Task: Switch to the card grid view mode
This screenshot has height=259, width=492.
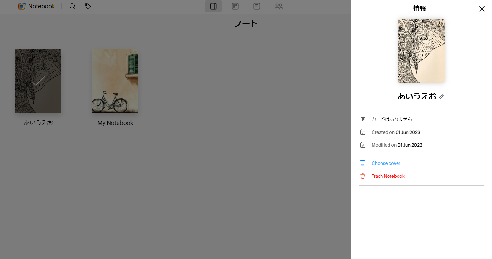Action: click(x=235, y=6)
